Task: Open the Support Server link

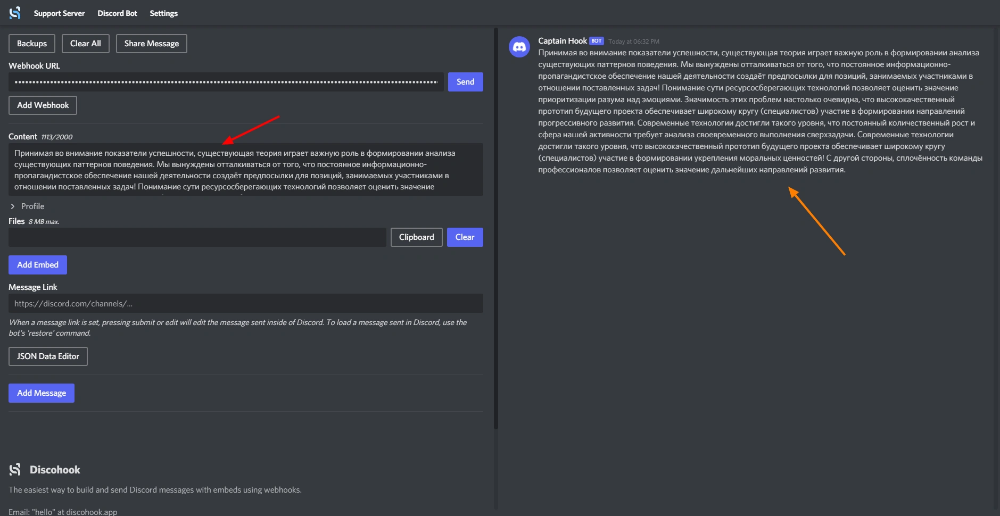Action: coord(59,13)
